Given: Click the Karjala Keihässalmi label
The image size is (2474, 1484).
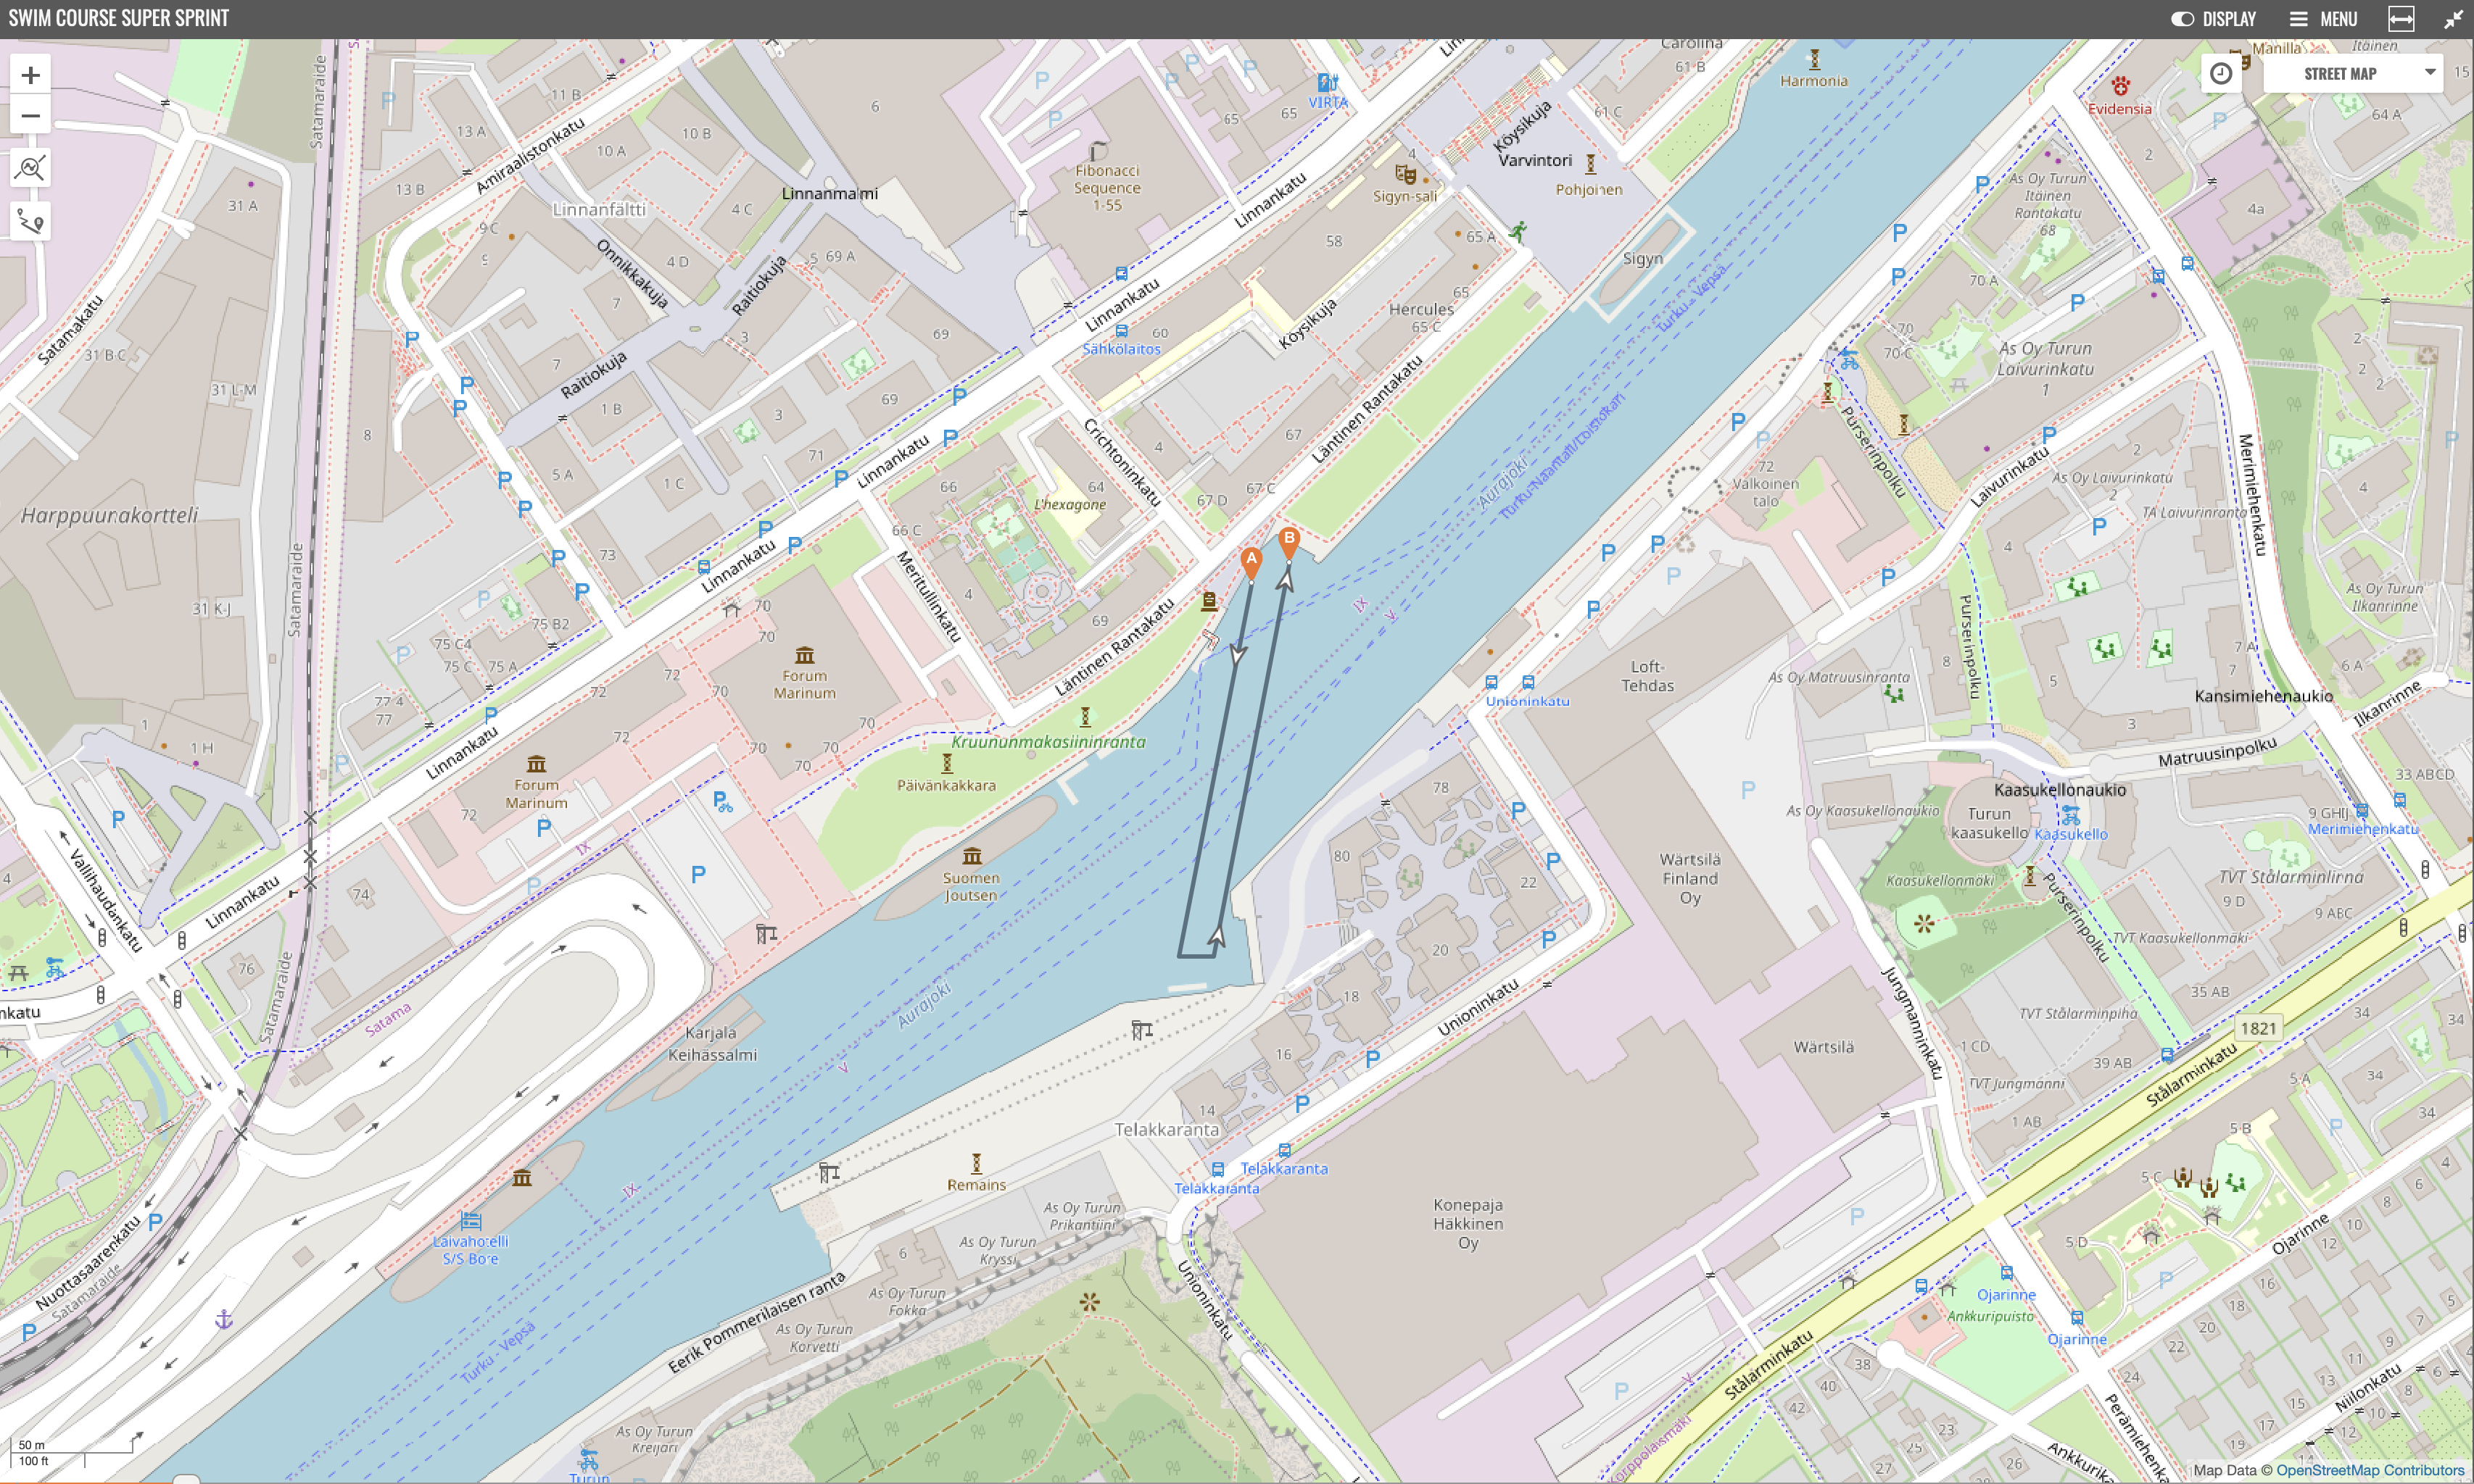Looking at the screenshot, I should pos(712,1044).
